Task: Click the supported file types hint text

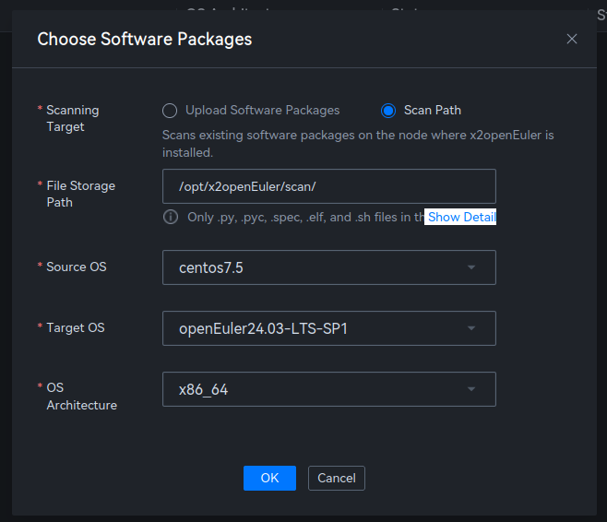Action: (x=304, y=218)
